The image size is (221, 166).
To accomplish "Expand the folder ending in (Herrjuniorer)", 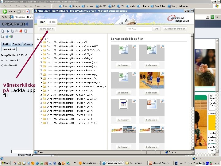I will tap(41, 83).
